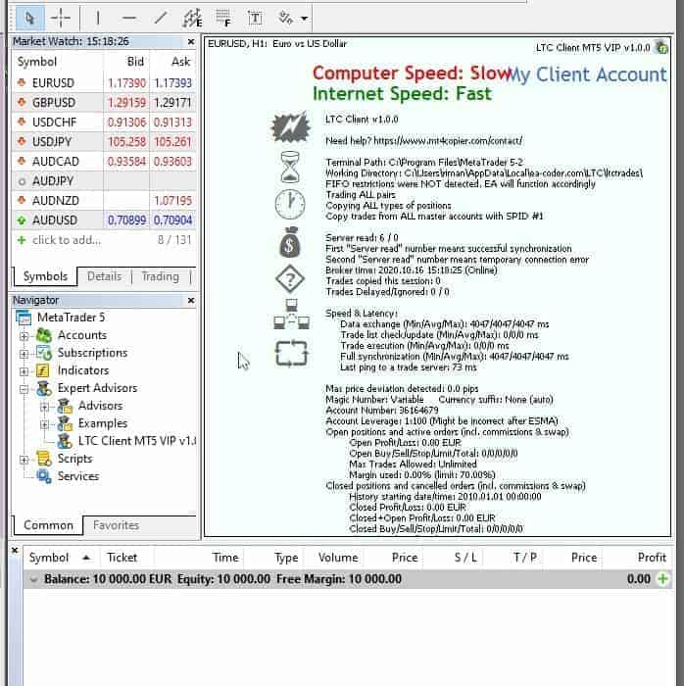Image resolution: width=684 pixels, height=686 pixels.
Task: Expand the Scripts tree node
Action: point(24,460)
